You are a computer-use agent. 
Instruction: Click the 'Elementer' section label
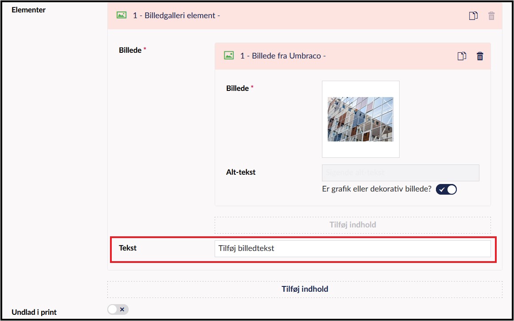[29, 10]
